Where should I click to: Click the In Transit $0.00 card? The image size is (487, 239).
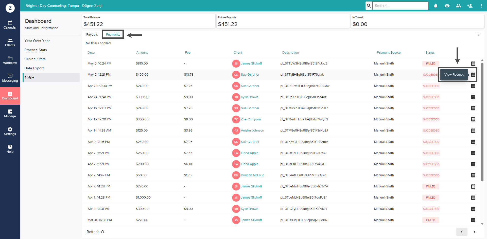tap(418, 21)
